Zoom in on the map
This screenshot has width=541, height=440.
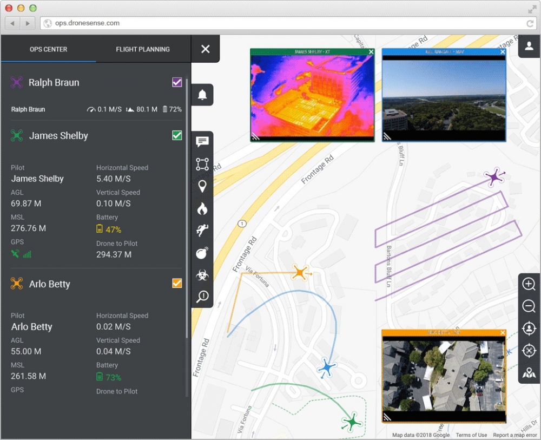pos(529,284)
